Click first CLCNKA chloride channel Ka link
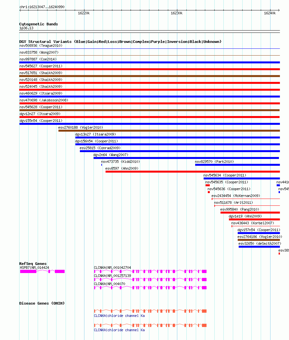 point(119,316)
